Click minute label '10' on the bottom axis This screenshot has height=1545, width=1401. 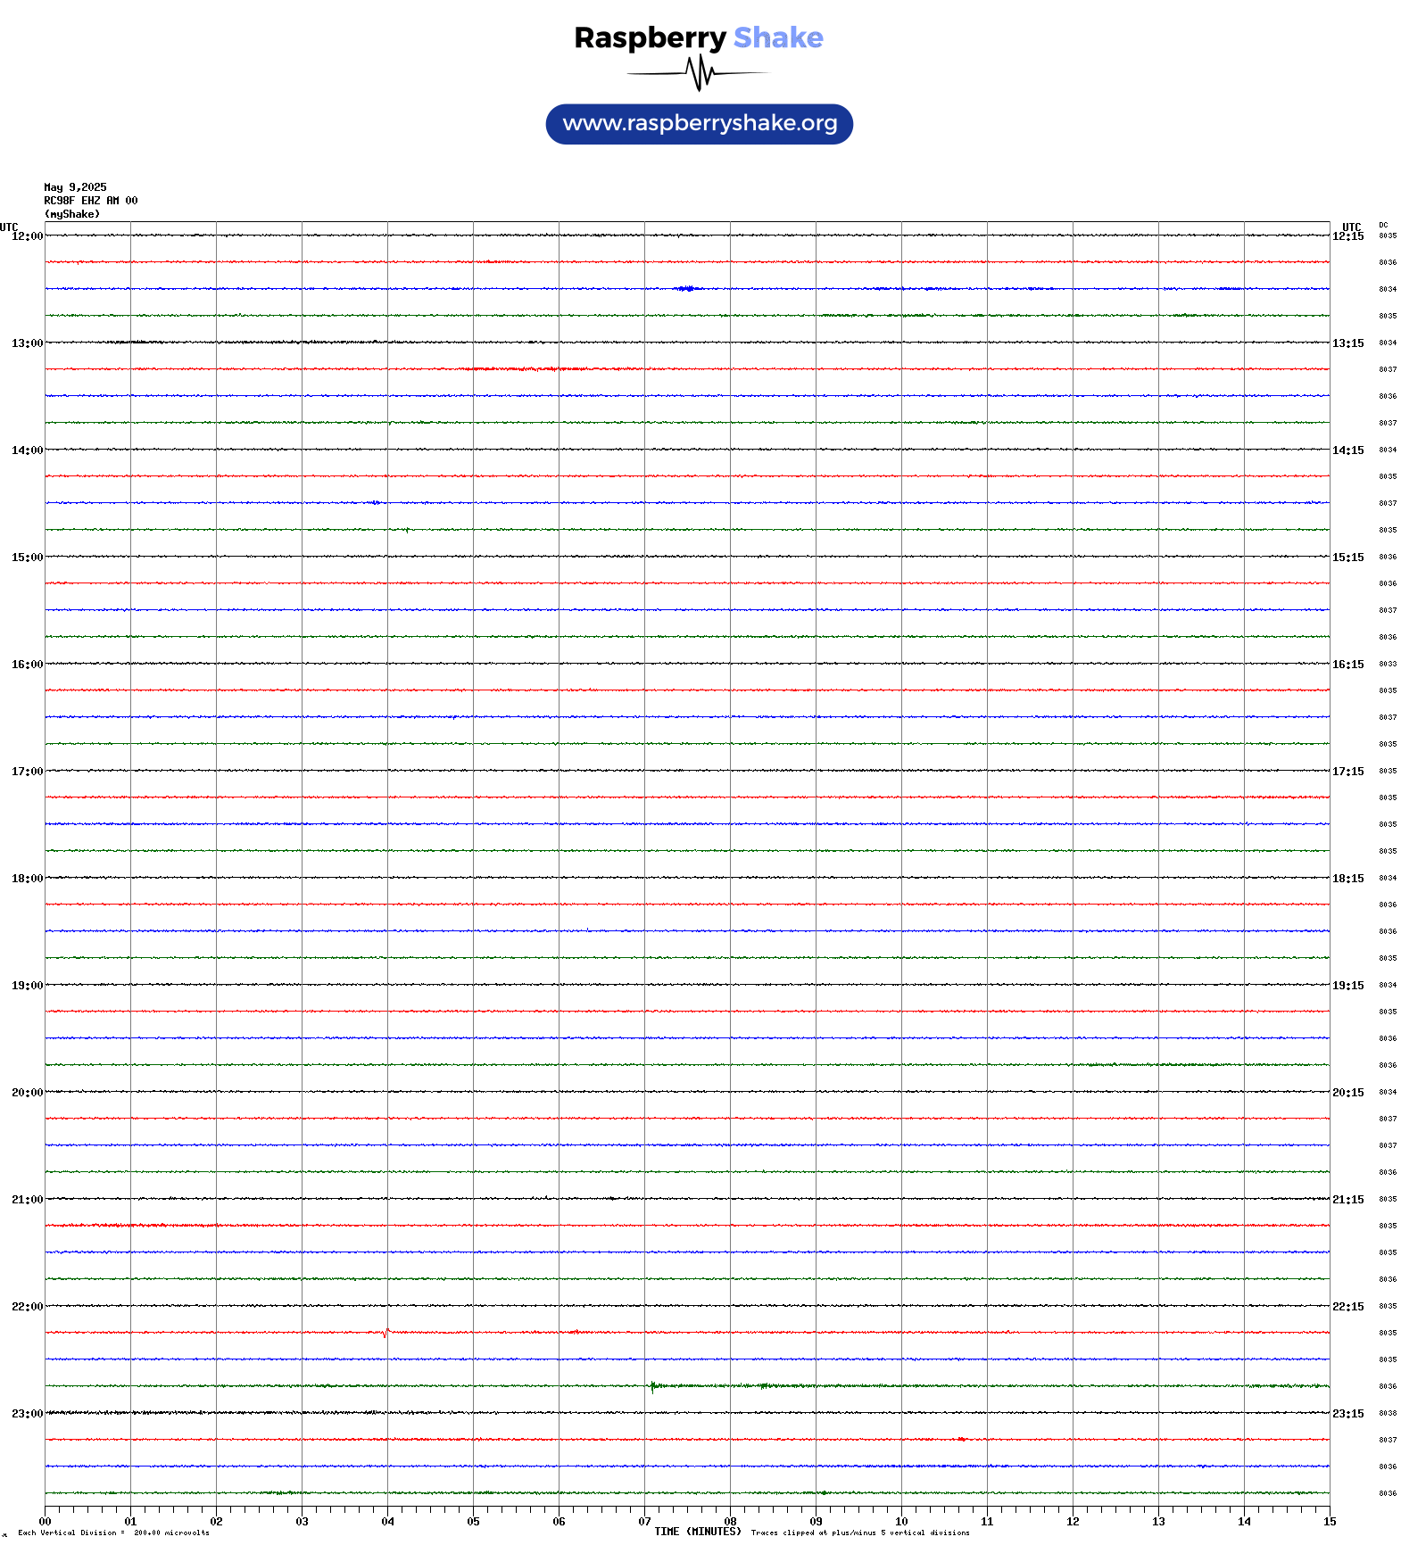pyautogui.click(x=901, y=1522)
